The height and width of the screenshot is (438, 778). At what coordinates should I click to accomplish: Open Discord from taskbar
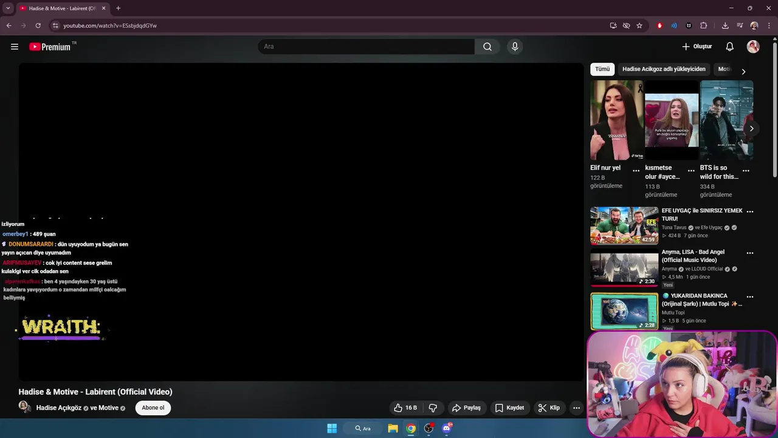447,428
